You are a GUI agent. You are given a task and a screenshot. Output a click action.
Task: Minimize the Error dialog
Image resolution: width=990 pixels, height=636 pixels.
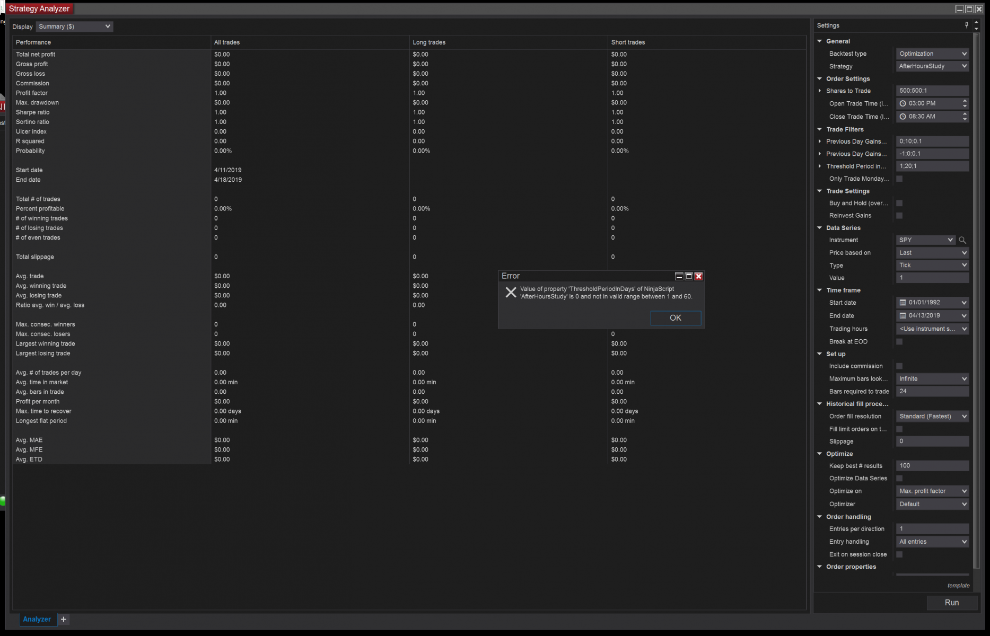coord(679,276)
